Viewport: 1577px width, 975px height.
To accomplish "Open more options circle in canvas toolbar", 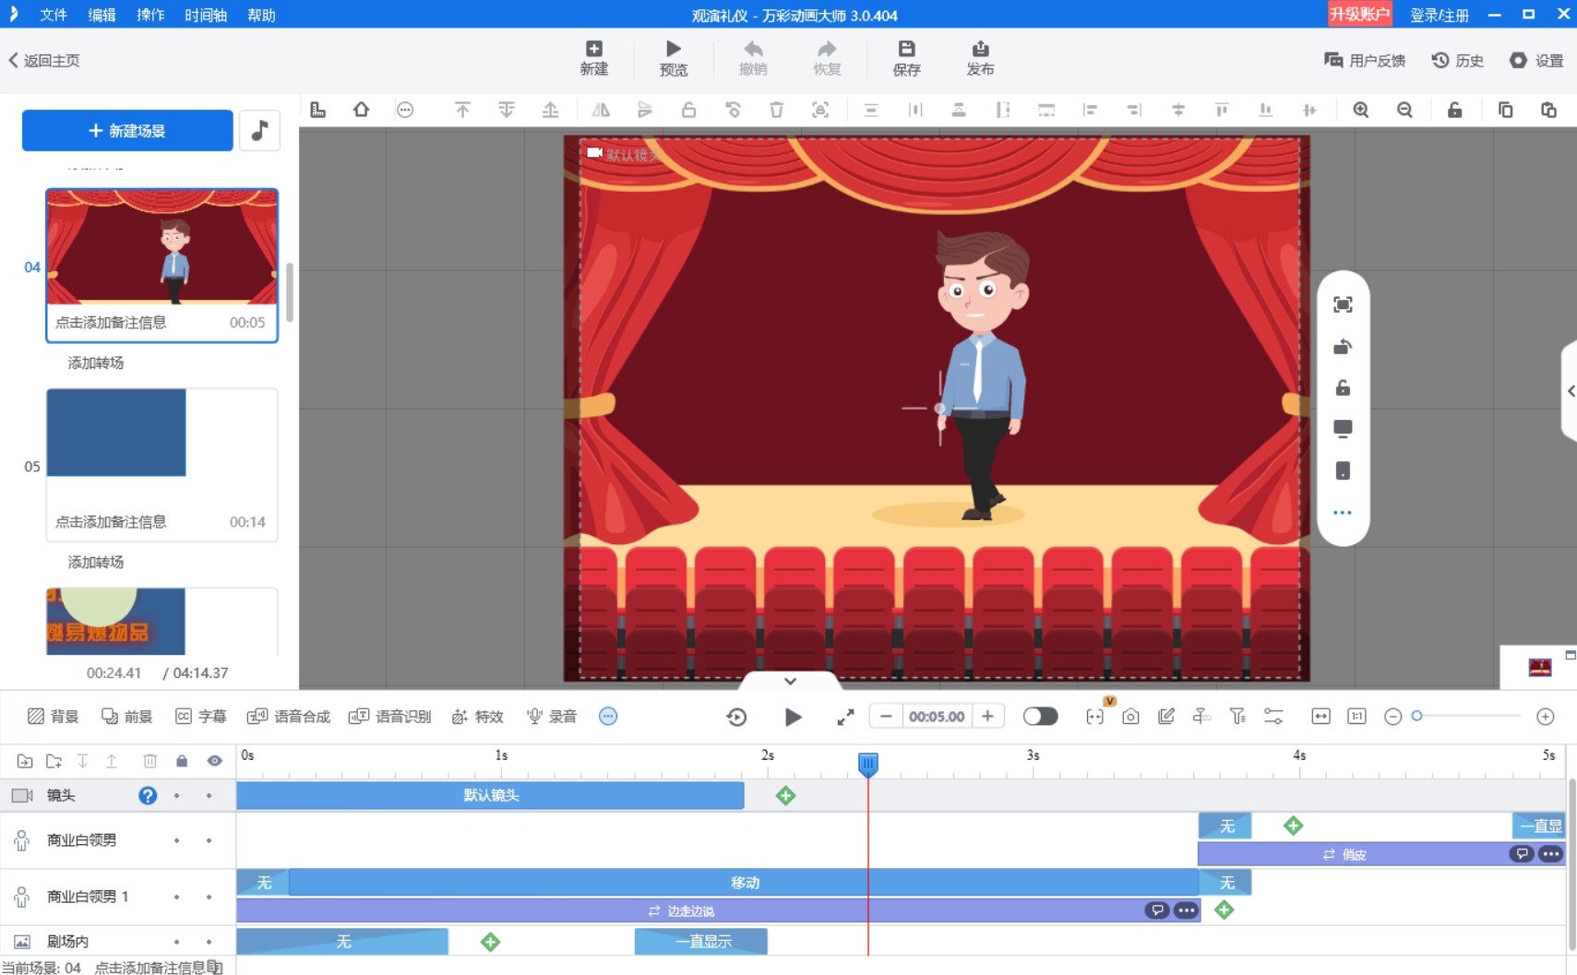I will coord(405,110).
